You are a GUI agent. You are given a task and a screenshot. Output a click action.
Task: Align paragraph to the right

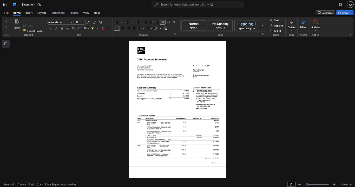coord(128,28)
